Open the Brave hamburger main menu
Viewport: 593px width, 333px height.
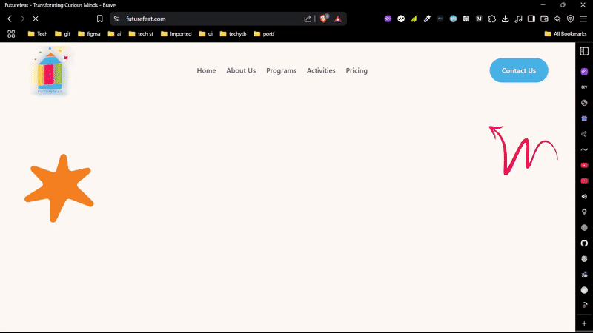pyautogui.click(x=583, y=18)
